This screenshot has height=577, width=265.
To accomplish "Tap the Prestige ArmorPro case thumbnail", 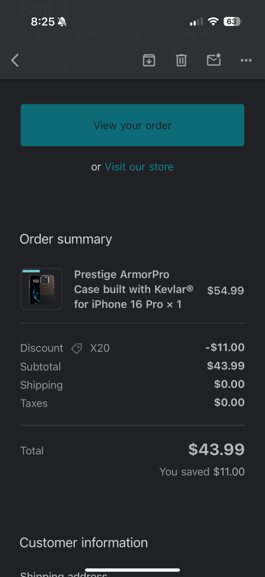I will click(41, 289).
